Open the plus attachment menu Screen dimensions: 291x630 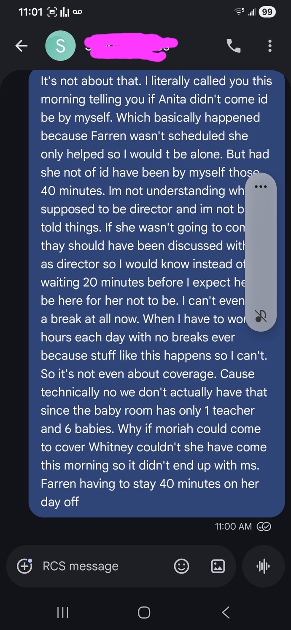coord(24,566)
